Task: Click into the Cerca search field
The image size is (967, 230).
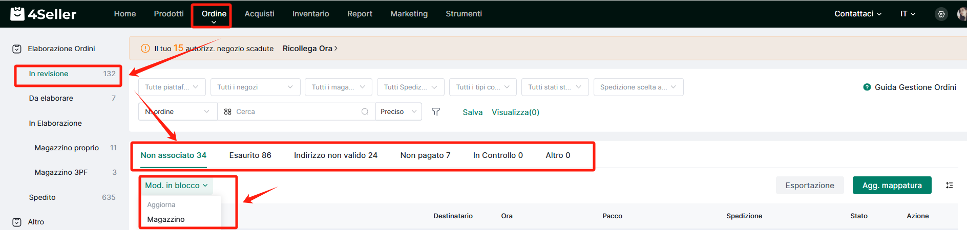Action: [292, 112]
